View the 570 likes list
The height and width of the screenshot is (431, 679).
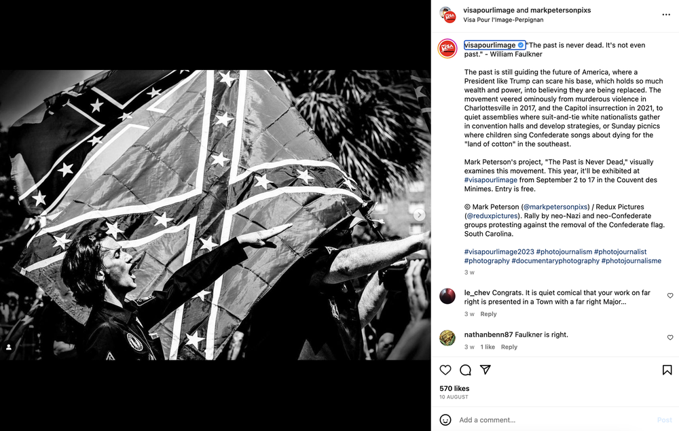pos(454,388)
